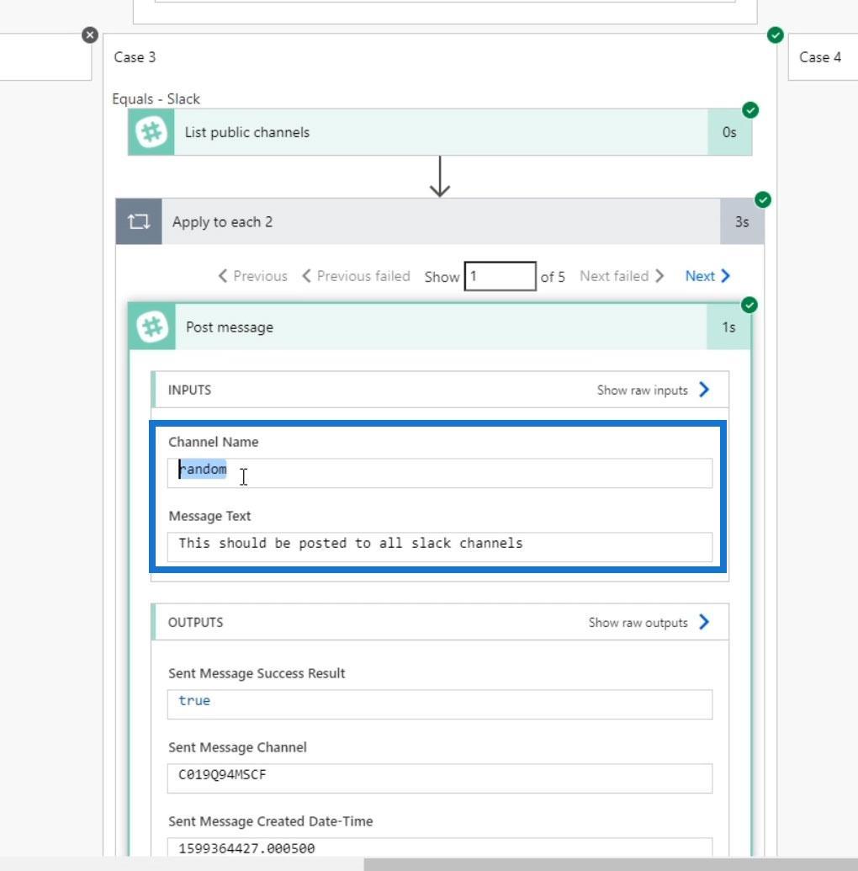This screenshot has height=871, width=858.
Task: Collapse the Apply to each 2 header
Action: coord(440,221)
